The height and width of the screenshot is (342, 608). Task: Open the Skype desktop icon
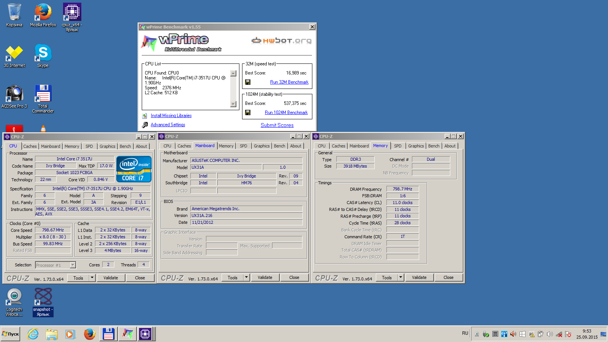point(43,56)
